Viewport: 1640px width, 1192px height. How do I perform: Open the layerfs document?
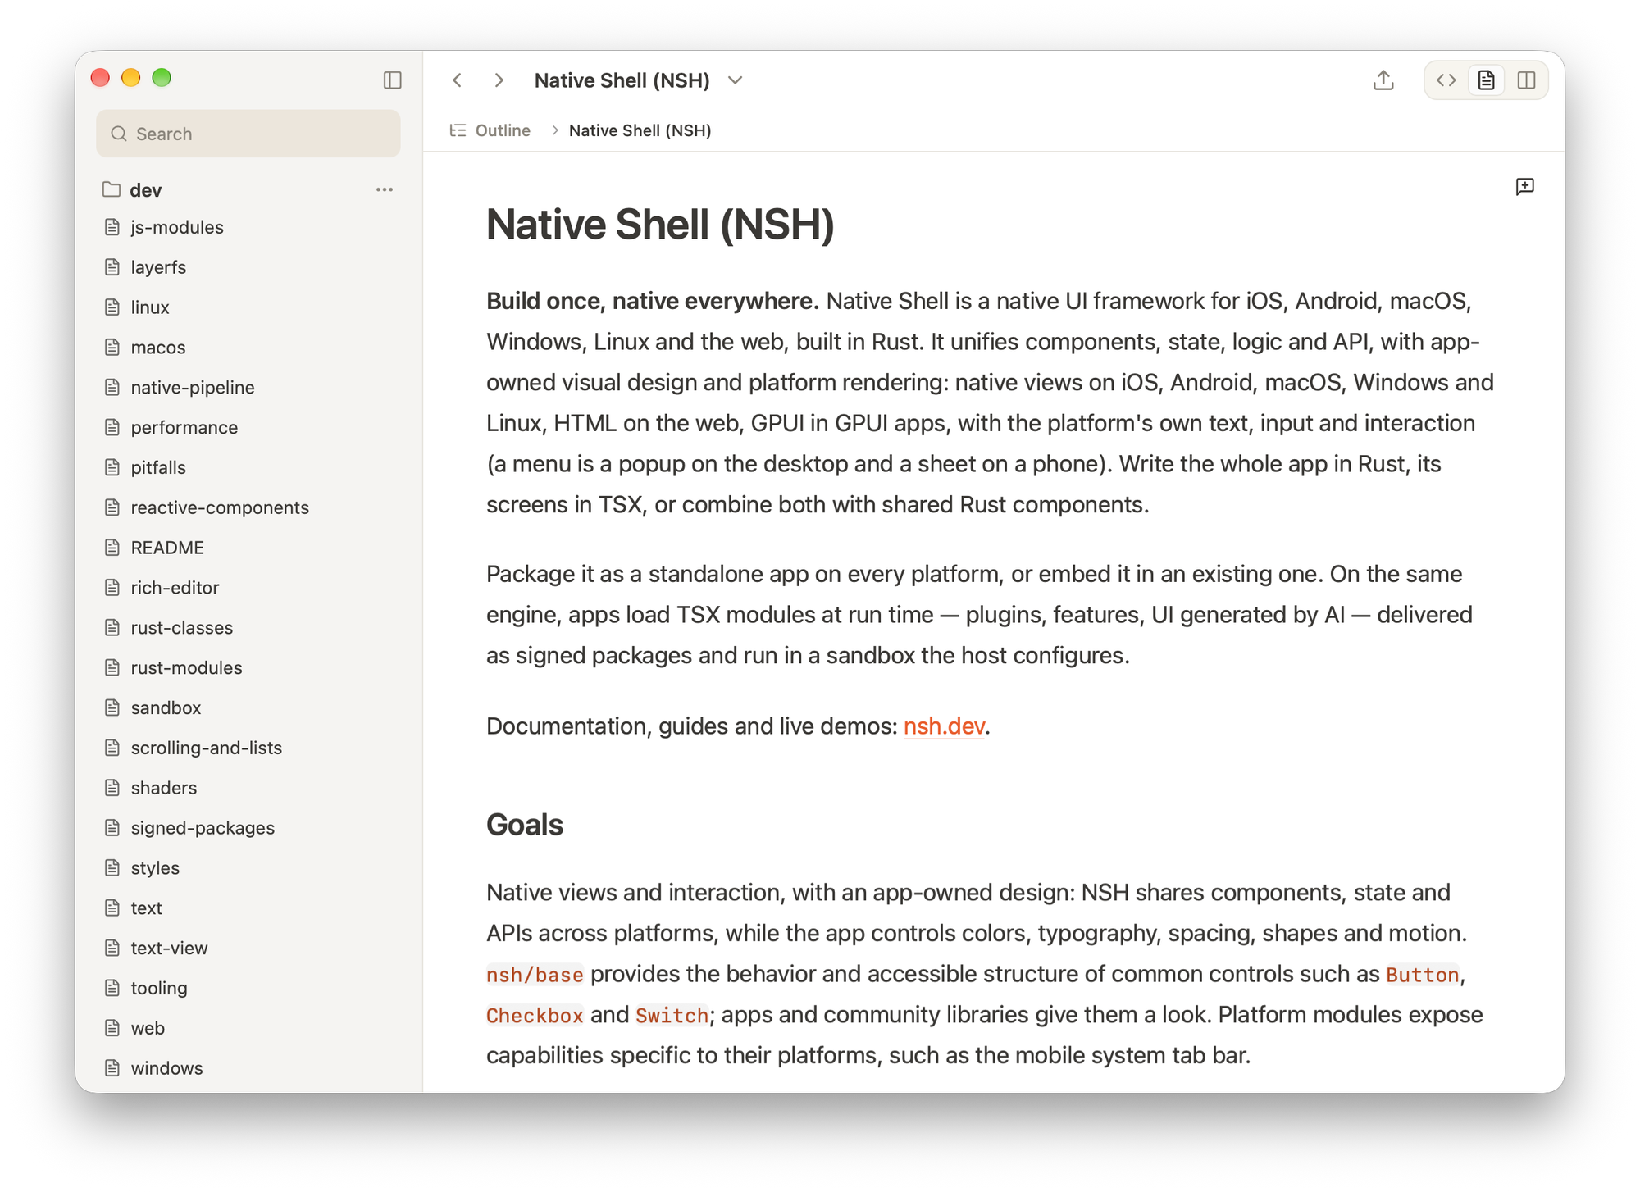click(248, 267)
